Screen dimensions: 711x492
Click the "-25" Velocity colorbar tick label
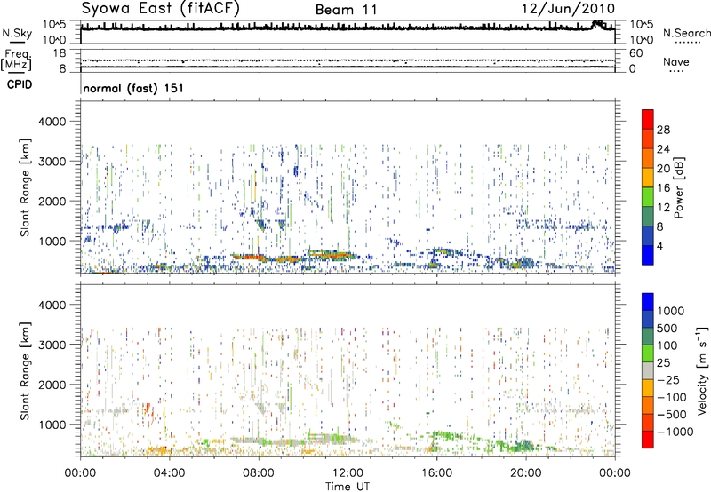click(670, 379)
